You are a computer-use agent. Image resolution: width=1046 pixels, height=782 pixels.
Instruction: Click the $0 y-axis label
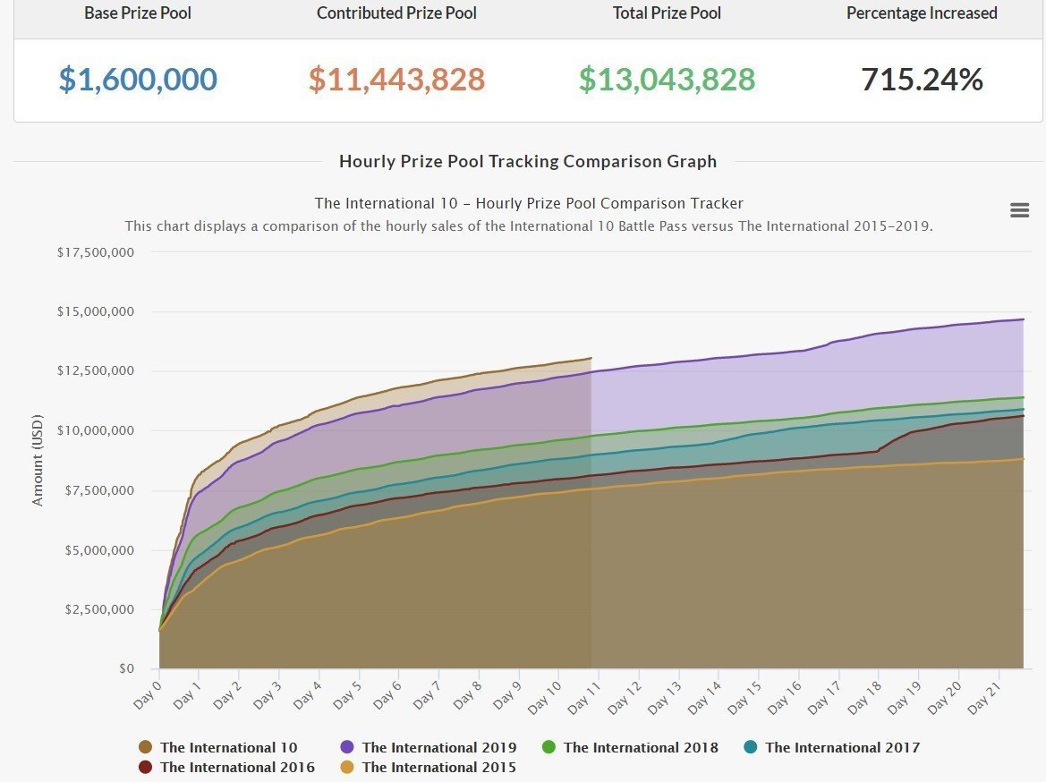(x=127, y=668)
